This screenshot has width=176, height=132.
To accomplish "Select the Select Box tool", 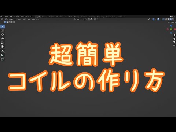I will (x=3, y=26).
